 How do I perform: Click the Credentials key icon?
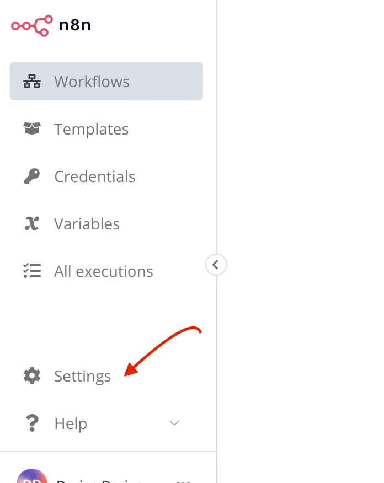point(32,176)
